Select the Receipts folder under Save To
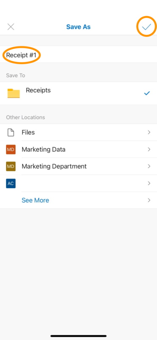 78,93
